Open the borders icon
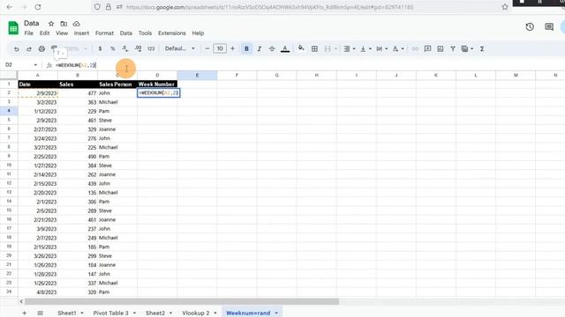565x317 pixels. pos(314,49)
